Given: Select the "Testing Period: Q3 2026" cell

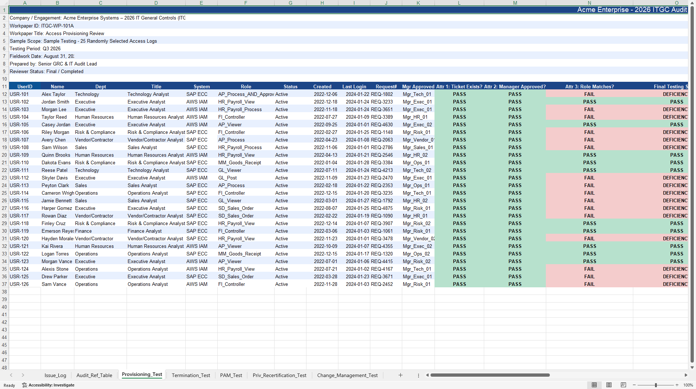Looking at the screenshot, I should coord(35,48).
